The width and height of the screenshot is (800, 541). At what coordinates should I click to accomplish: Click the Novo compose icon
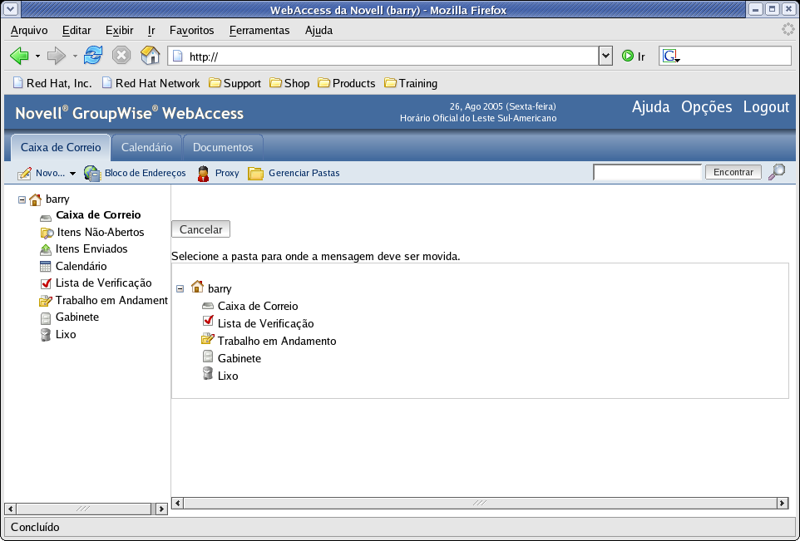[x=24, y=174]
